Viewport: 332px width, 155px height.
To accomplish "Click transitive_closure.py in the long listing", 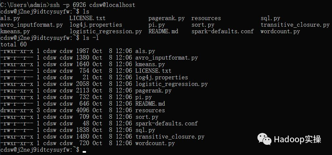I will [170, 137].
